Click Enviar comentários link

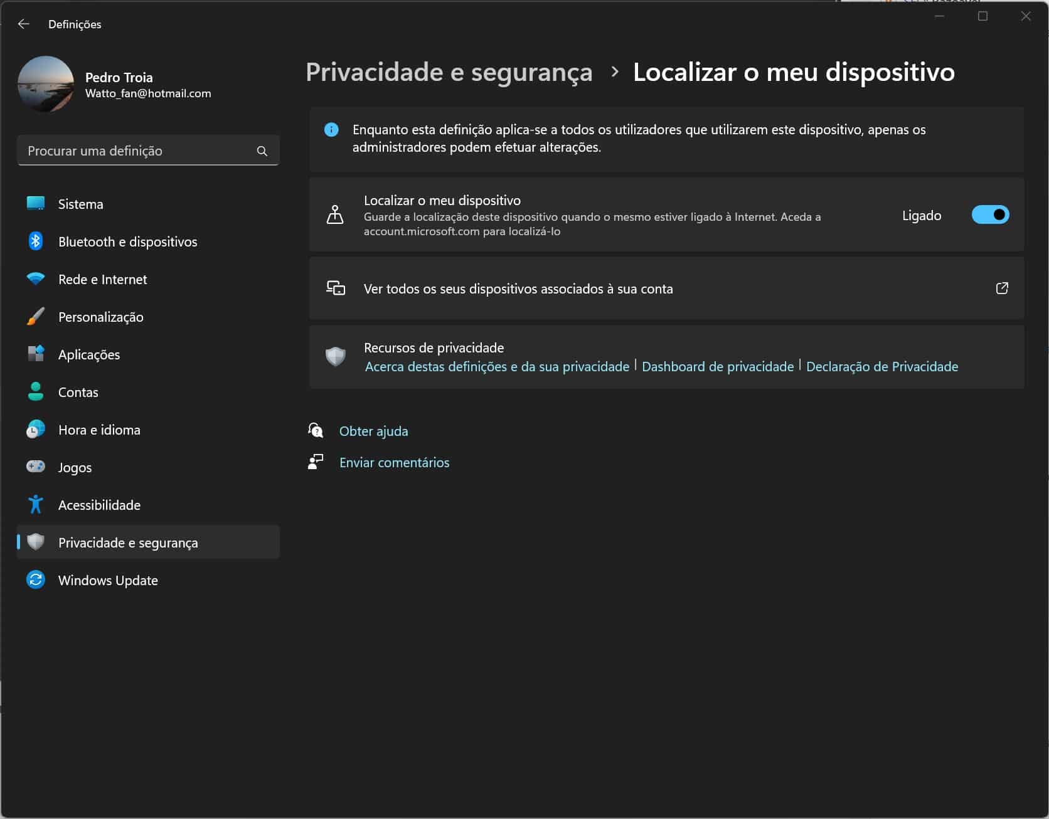point(394,463)
